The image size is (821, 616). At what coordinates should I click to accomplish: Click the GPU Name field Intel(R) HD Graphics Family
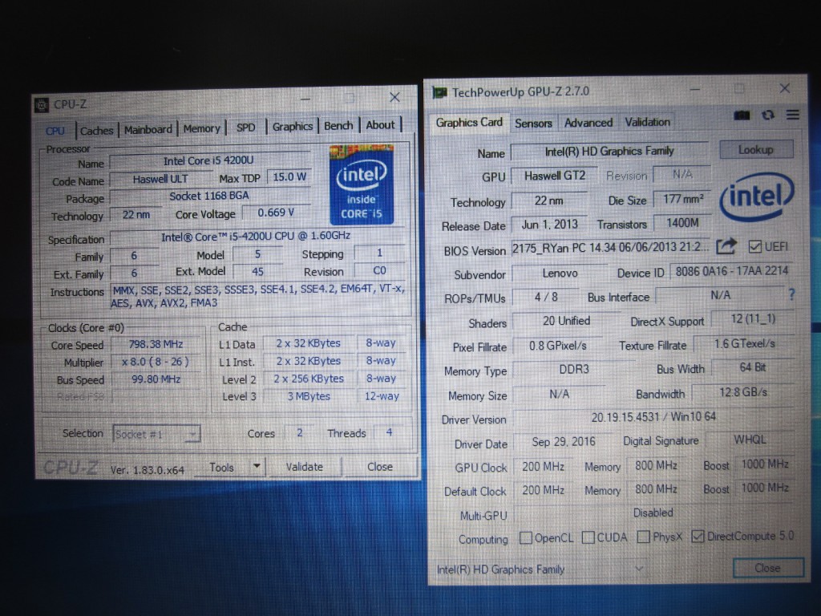(609, 152)
